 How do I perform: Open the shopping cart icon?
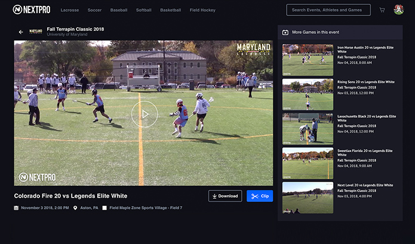coord(382,10)
